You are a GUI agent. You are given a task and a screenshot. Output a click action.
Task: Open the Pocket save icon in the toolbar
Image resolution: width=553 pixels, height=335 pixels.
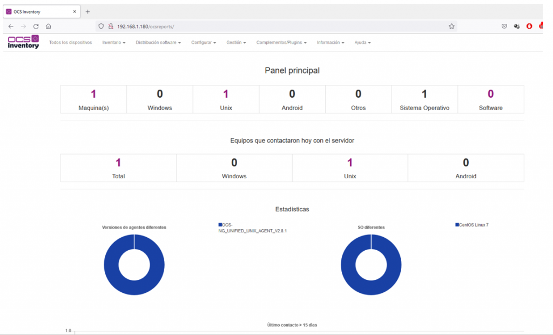504,26
